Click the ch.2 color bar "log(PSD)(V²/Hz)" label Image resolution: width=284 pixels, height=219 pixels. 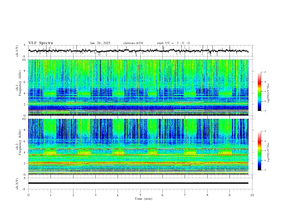tap(269, 152)
